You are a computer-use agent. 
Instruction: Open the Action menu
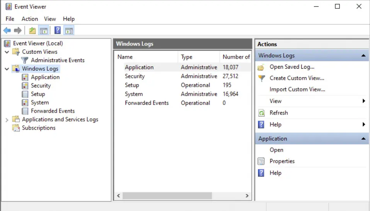click(30, 19)
